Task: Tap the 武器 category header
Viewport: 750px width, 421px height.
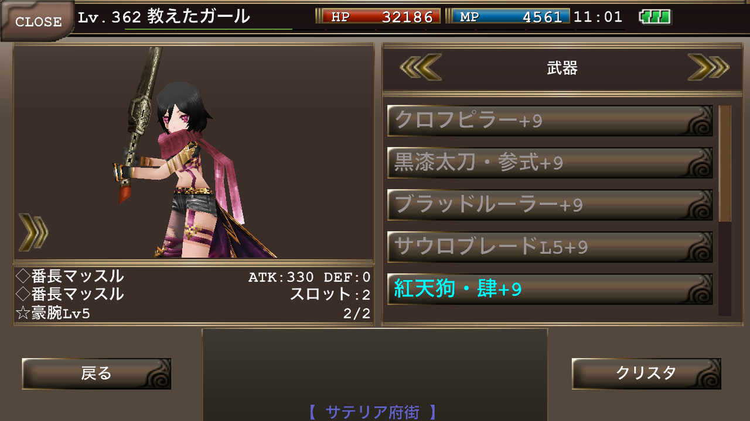Action: pyautogui.click(x=562, y=68)
